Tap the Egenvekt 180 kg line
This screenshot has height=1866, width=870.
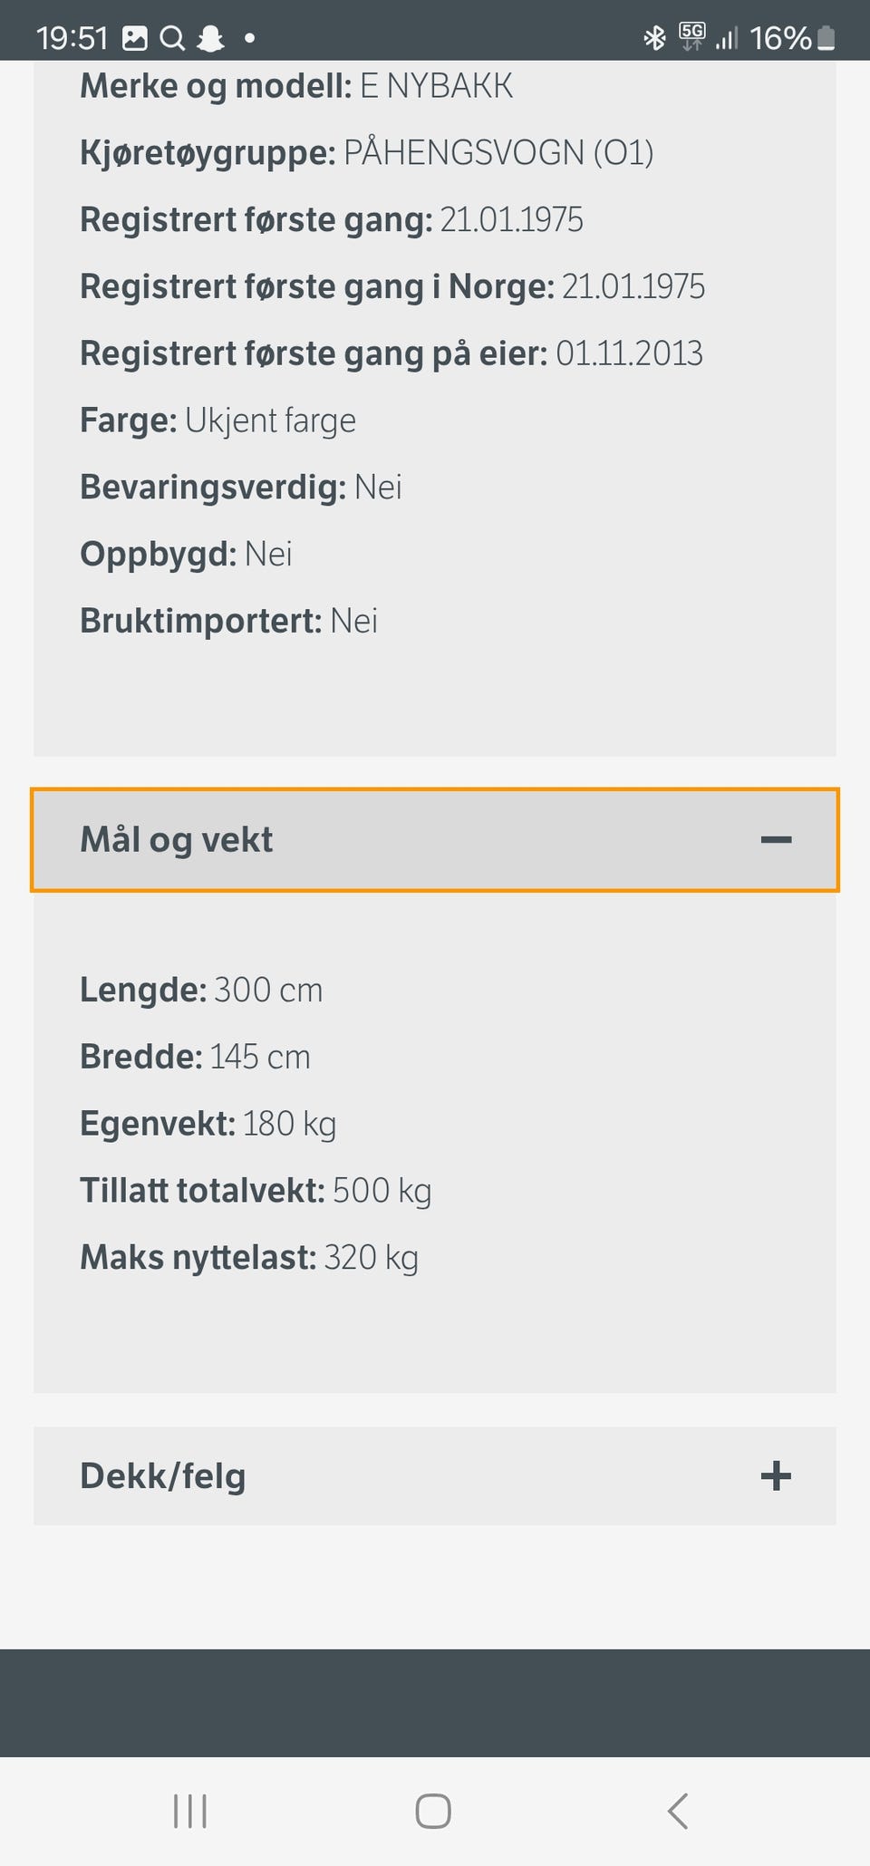208,1124
